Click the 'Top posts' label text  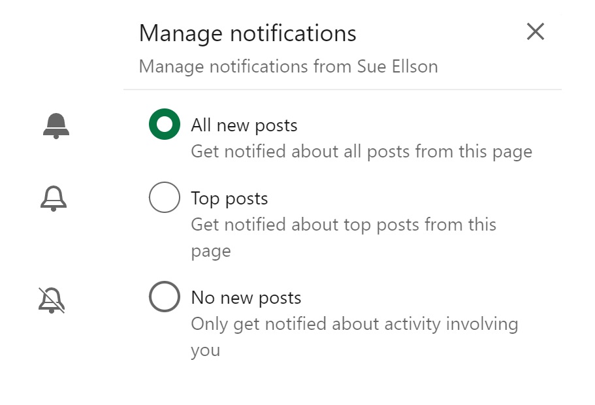tap(229, 199)
